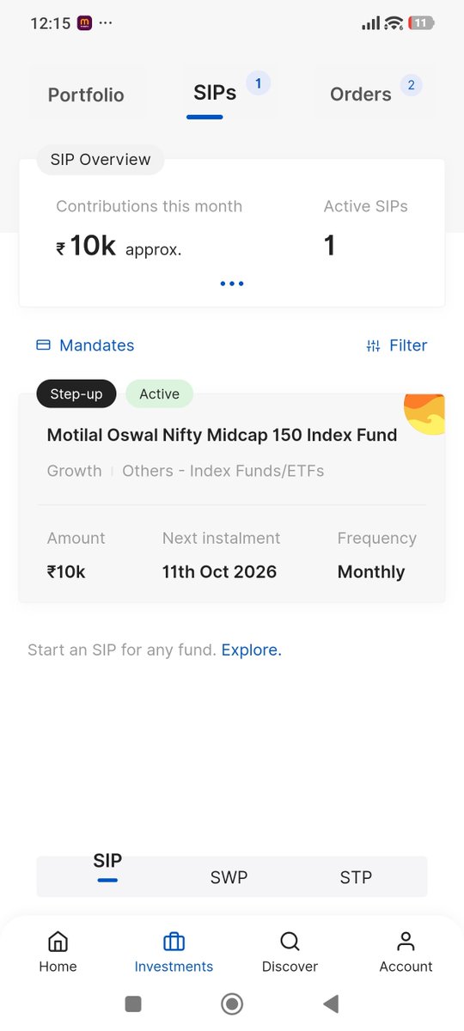Tap the Motilal Oswal fund logo

pyautogui.click(x=424, y=414)
